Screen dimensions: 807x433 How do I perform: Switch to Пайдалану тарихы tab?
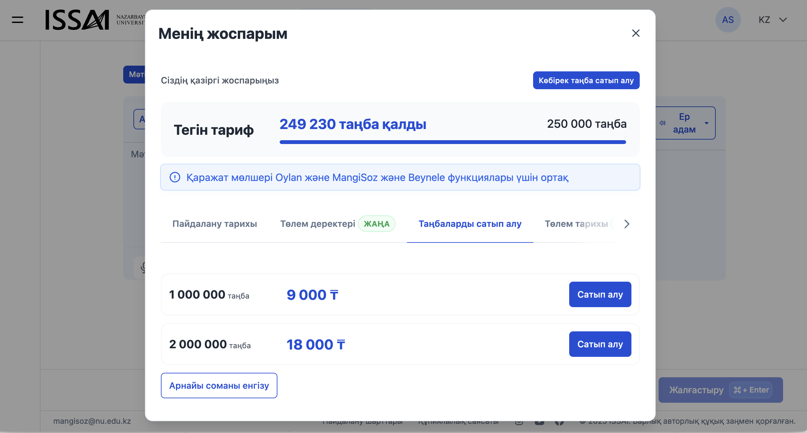click(x=215, y=224)
